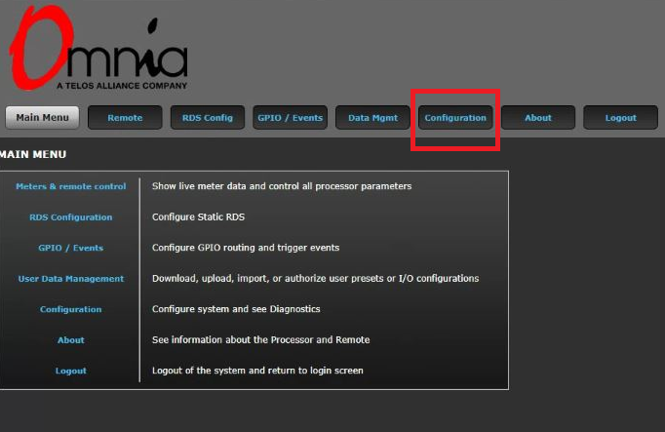Screen dimensions: 665x432
Task: Open User Data Management link
Action: click(71, 279)
